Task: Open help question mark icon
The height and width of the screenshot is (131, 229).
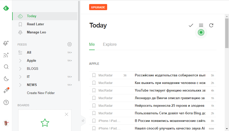Action: (6, 102)
